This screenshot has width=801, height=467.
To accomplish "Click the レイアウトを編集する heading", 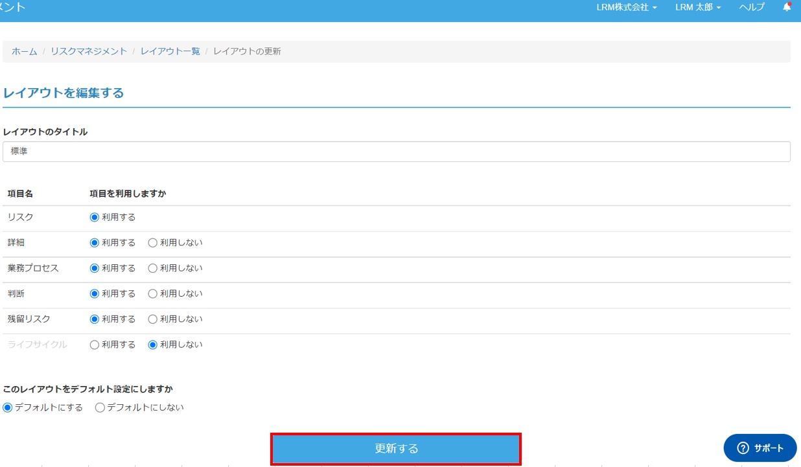I will click(x=64, y=93).
